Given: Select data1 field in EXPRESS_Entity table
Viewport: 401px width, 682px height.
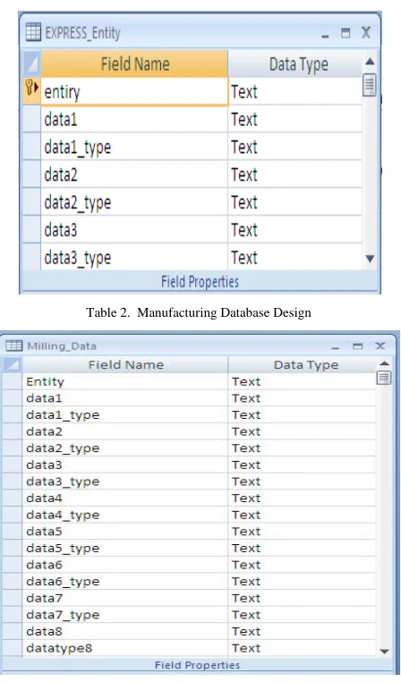Looking at the screenshot, I should click(134, 119).
